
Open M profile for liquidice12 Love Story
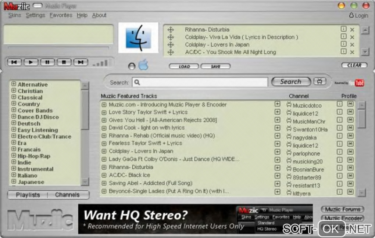pyautogui.click(x=350, y=112)
